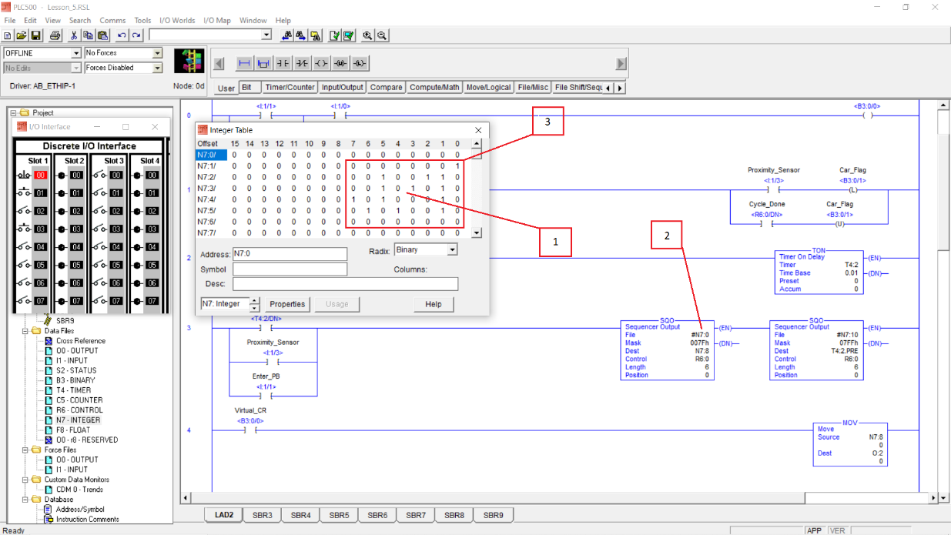Open the Forces Disabled dropdown
Screen dimensions: 951x535
point(157,68)
